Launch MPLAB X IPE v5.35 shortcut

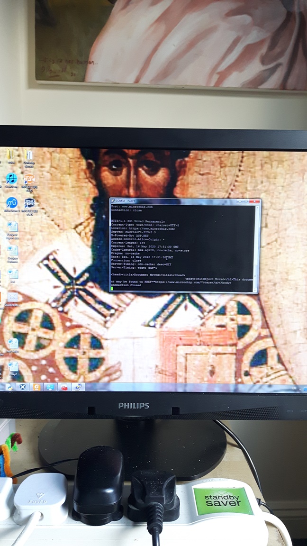(x=29, y=181)
